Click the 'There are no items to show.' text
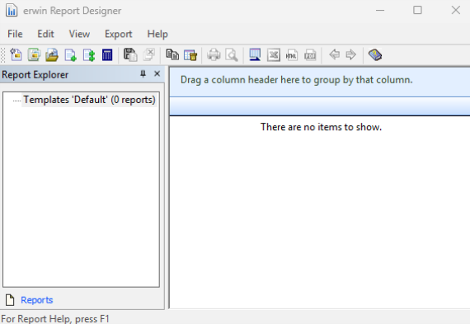 click(321, 127)
